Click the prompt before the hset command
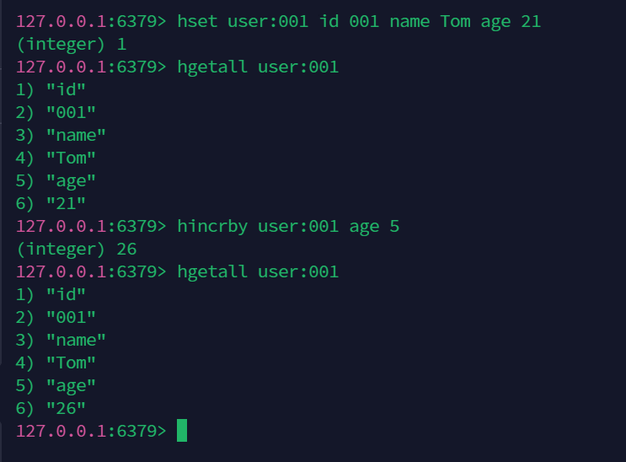The height and width of the screenshot is (462, 626). (x=91, y=21)
